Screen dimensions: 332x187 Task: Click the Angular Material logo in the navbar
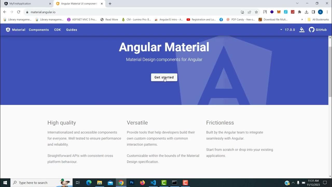coord(16,30)
